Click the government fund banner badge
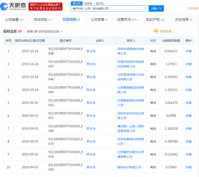 pos(45,6)
